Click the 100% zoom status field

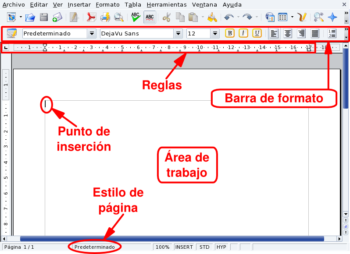pos(162,247)
